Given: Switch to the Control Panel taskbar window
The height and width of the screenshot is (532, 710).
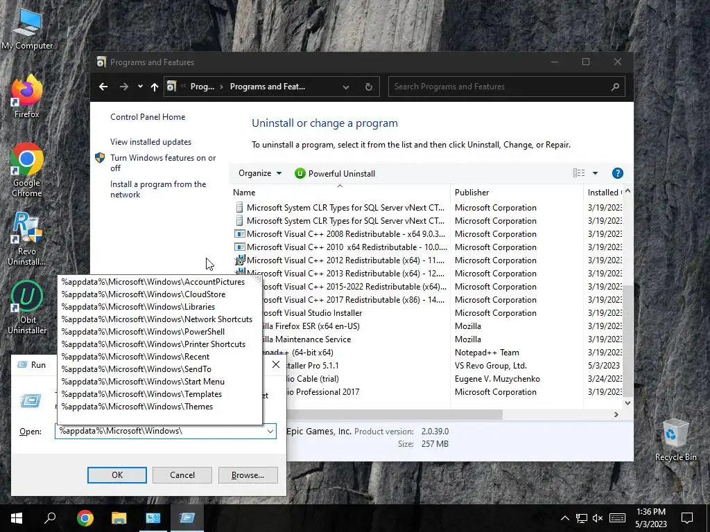Looking at the screenshot, I should (153, 518).
